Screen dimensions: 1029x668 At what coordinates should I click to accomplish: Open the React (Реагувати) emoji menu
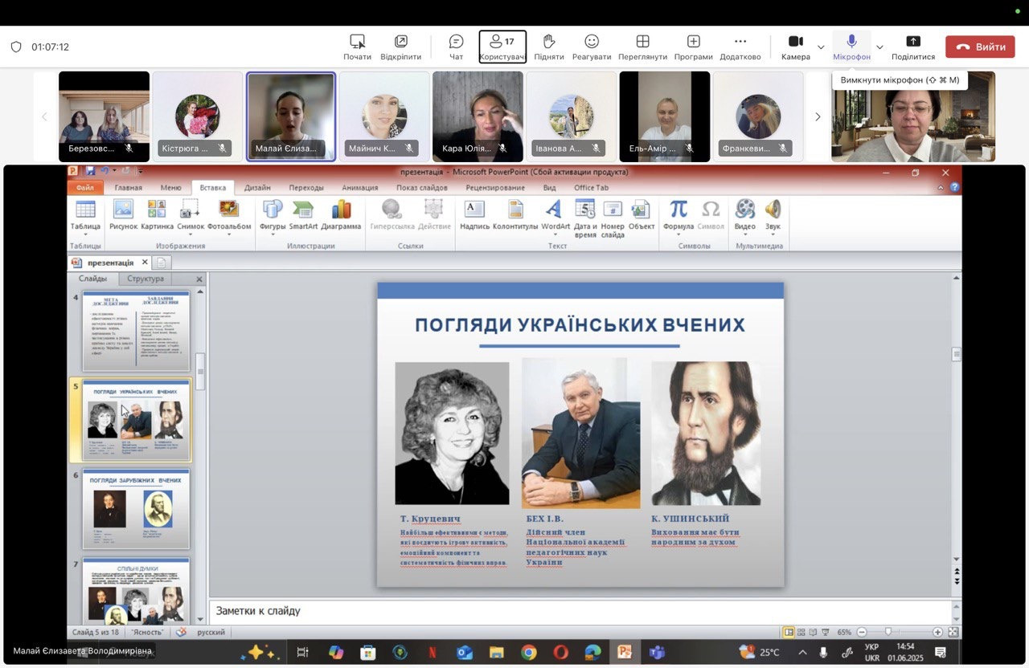pyautogui.click(x=592, y=47)
